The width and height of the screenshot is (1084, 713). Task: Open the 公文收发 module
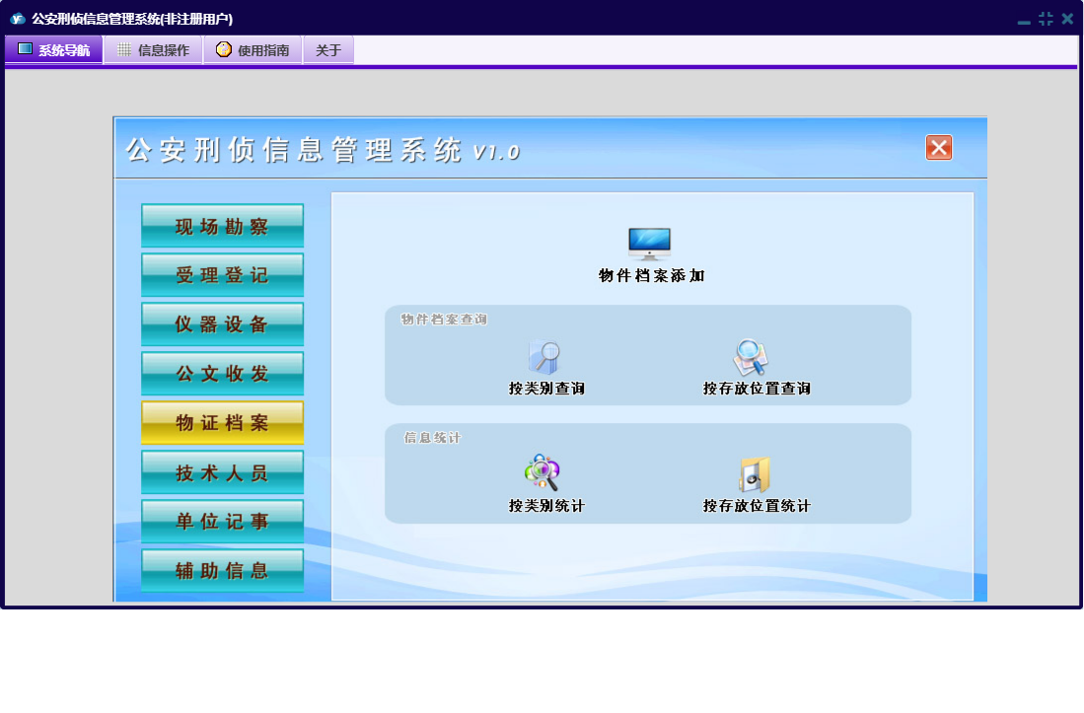coord(222,374)
